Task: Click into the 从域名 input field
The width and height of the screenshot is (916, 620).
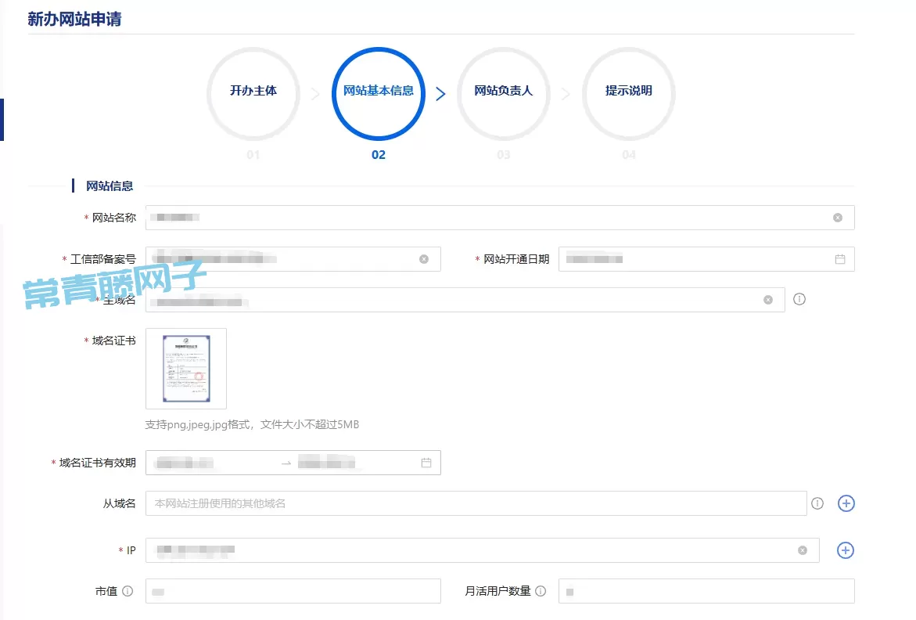Action: pyautogui.click(x=469, y=503)
